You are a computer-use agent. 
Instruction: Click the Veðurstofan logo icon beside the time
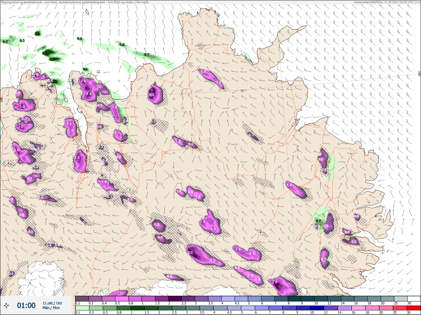click(6, 305)
